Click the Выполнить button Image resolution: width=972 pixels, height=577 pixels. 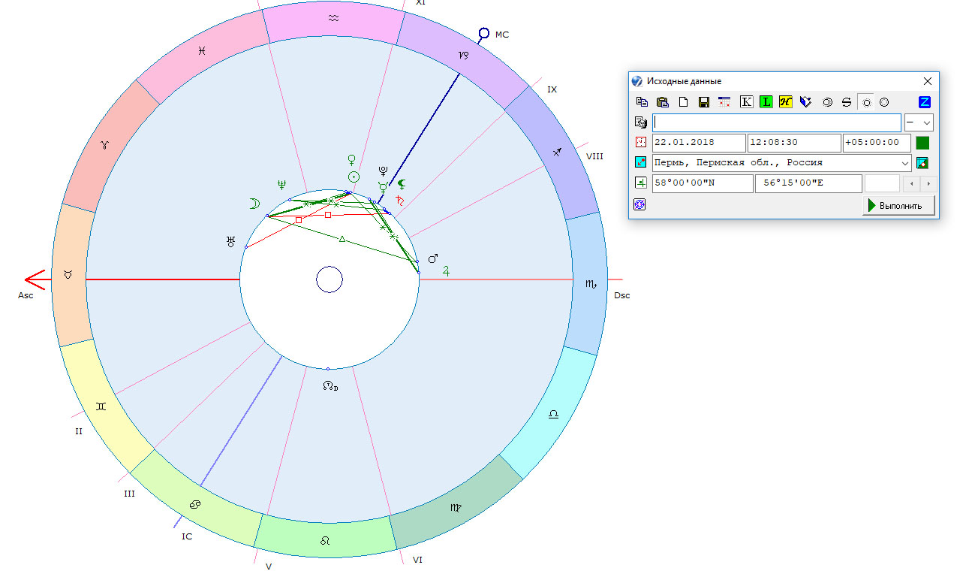point(898,205)
